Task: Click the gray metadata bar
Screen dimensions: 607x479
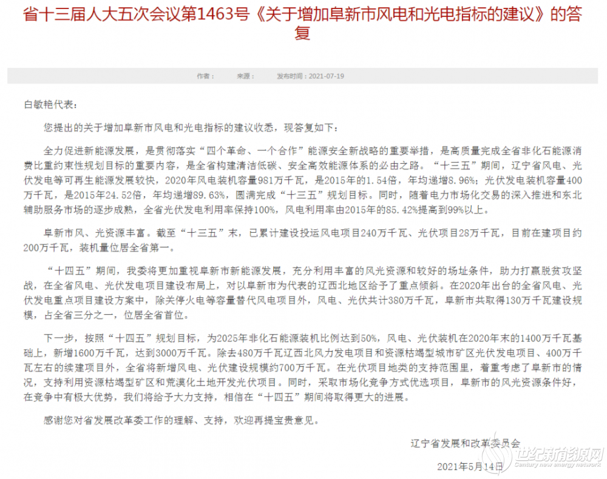Action: point(303,76)
